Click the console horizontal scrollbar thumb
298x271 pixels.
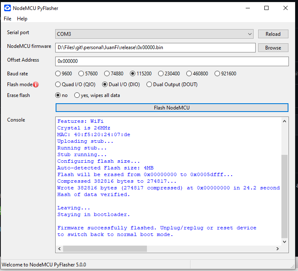(x=105, y=249)
